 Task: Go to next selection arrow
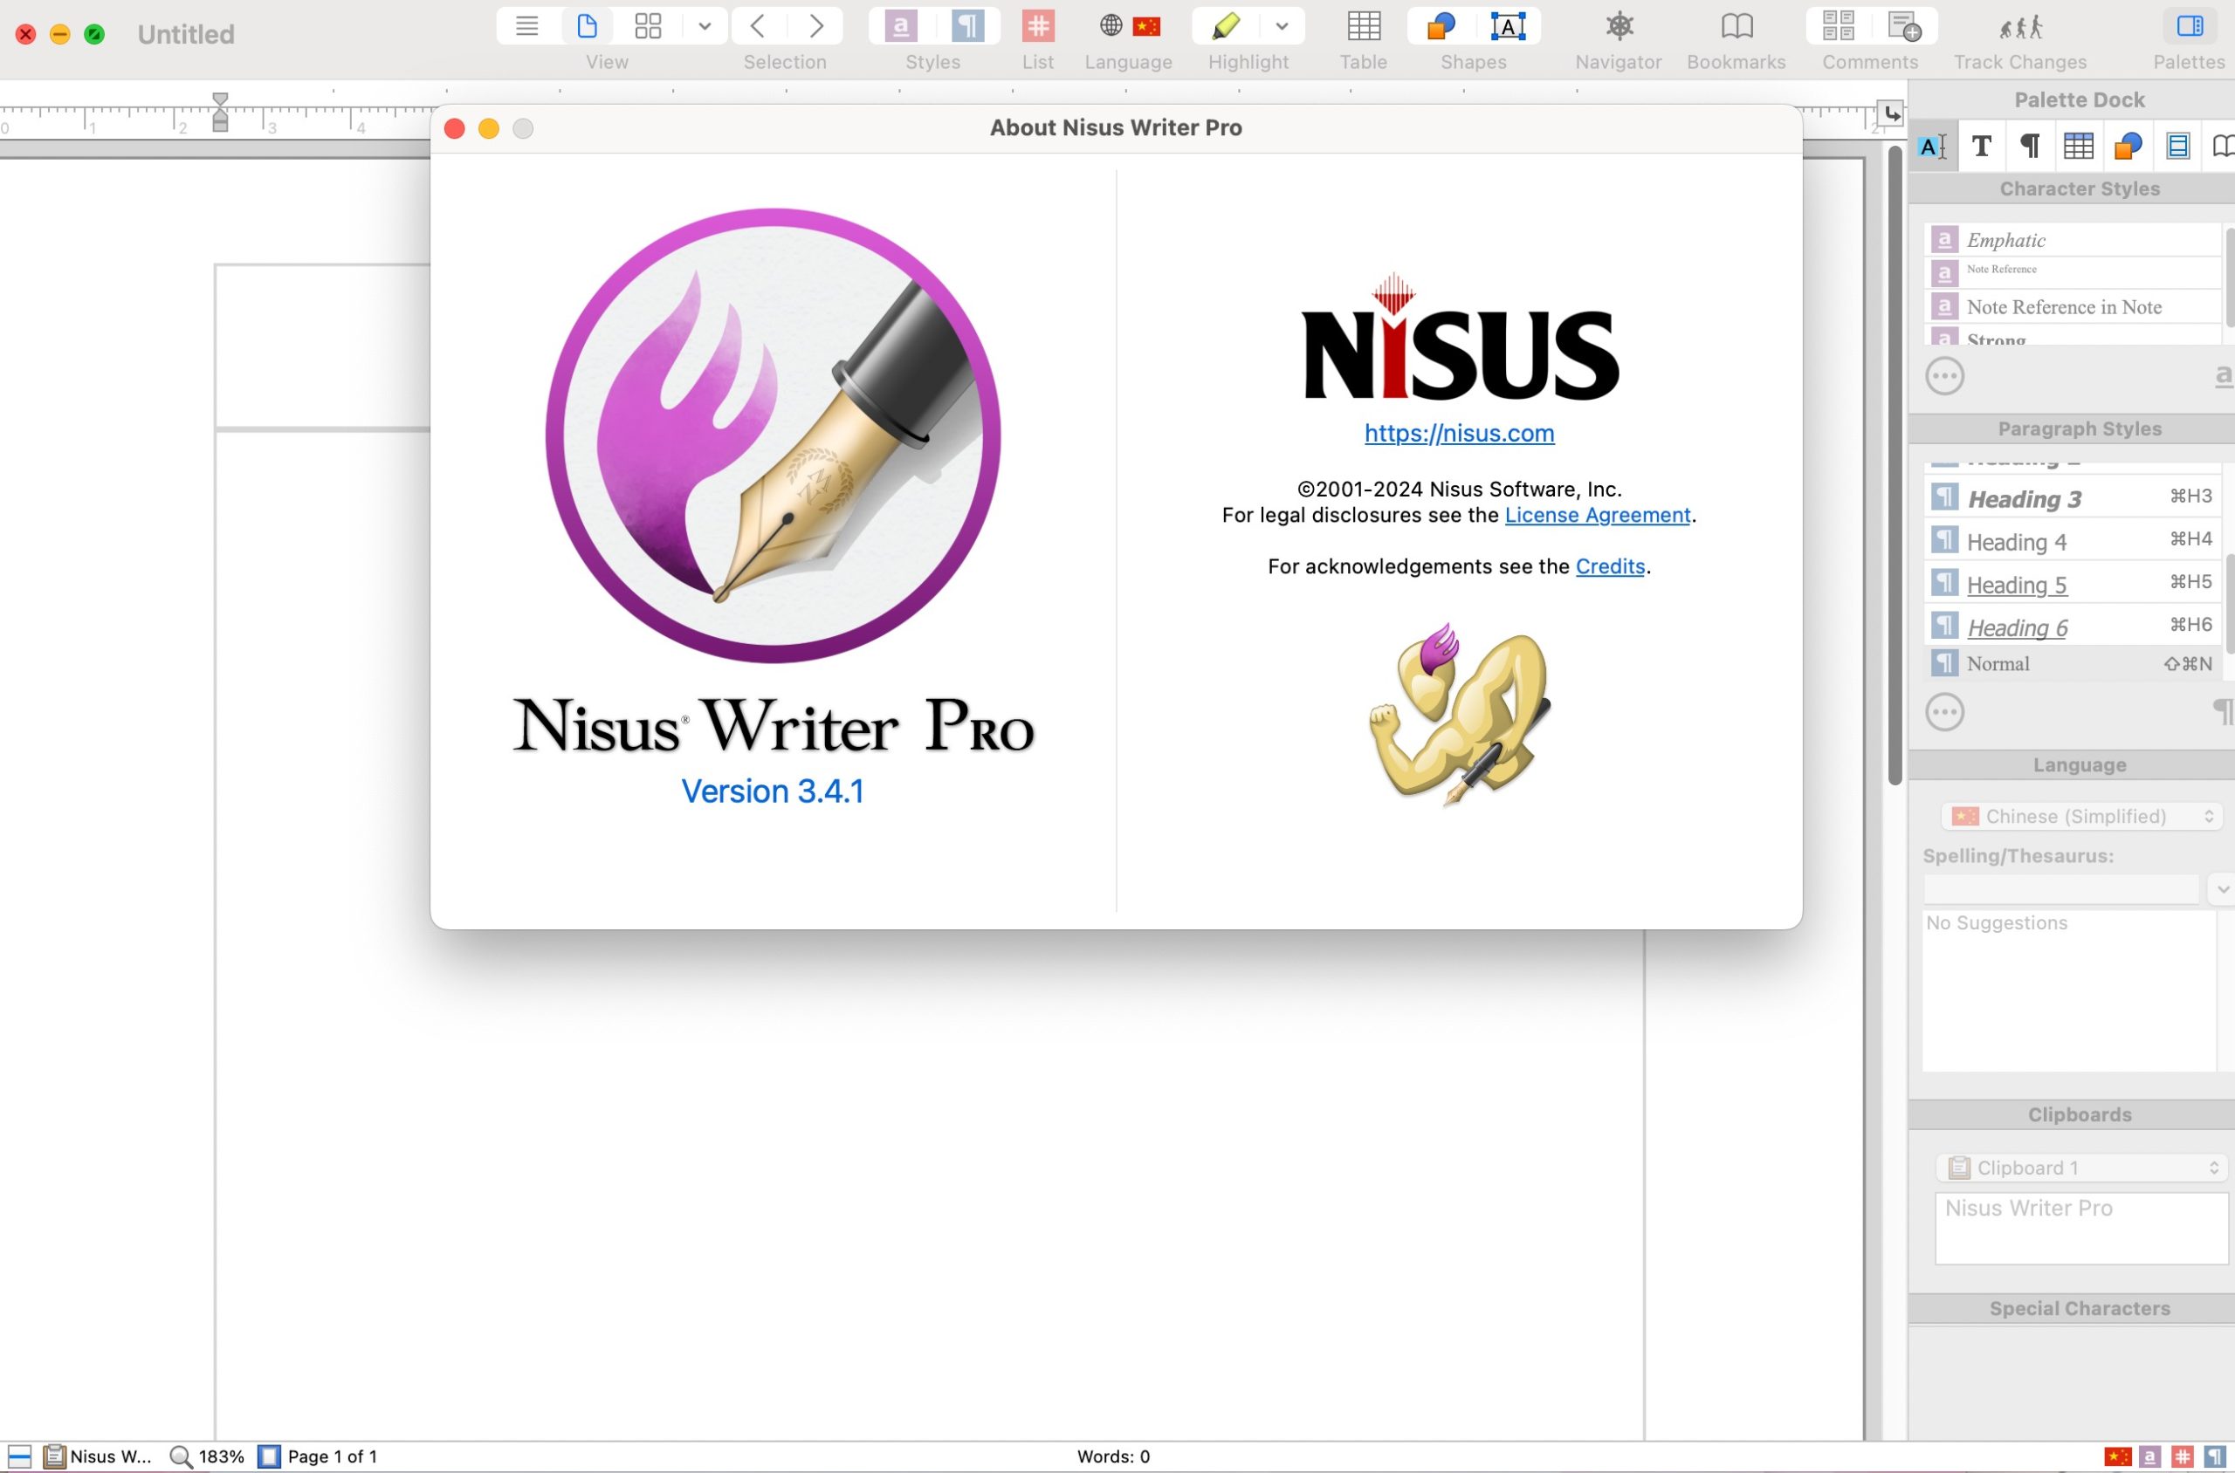coord(815,25)
